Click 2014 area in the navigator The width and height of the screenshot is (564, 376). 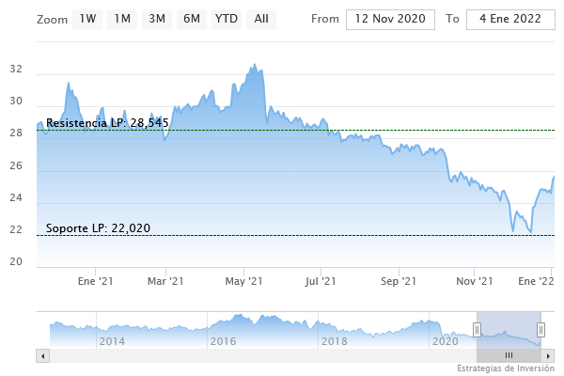112,340
